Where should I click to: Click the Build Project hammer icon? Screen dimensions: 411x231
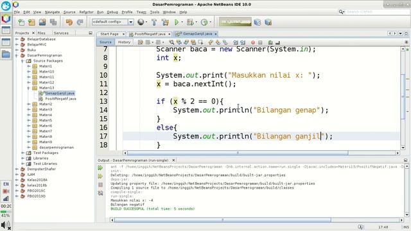[154, 22]
